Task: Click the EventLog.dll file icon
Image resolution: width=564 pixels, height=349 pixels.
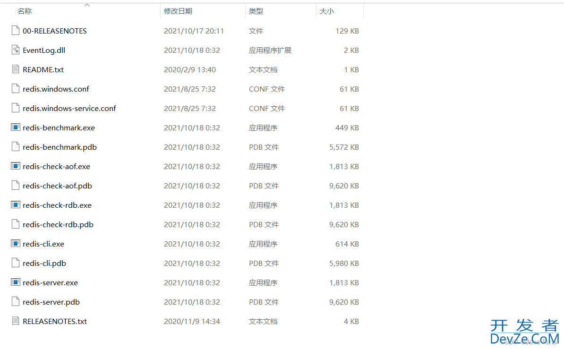Action: click(16, 50)
